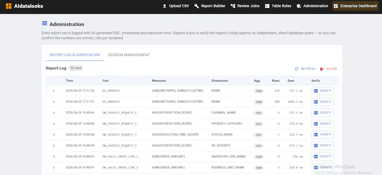Click the Aldatalooks brand name
The height and width of the screenshot is (175, 382).
pos(29,6)
